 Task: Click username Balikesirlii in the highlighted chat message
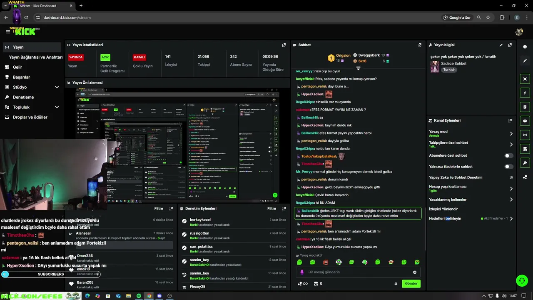pyautogui.click(x=310, y=211)
